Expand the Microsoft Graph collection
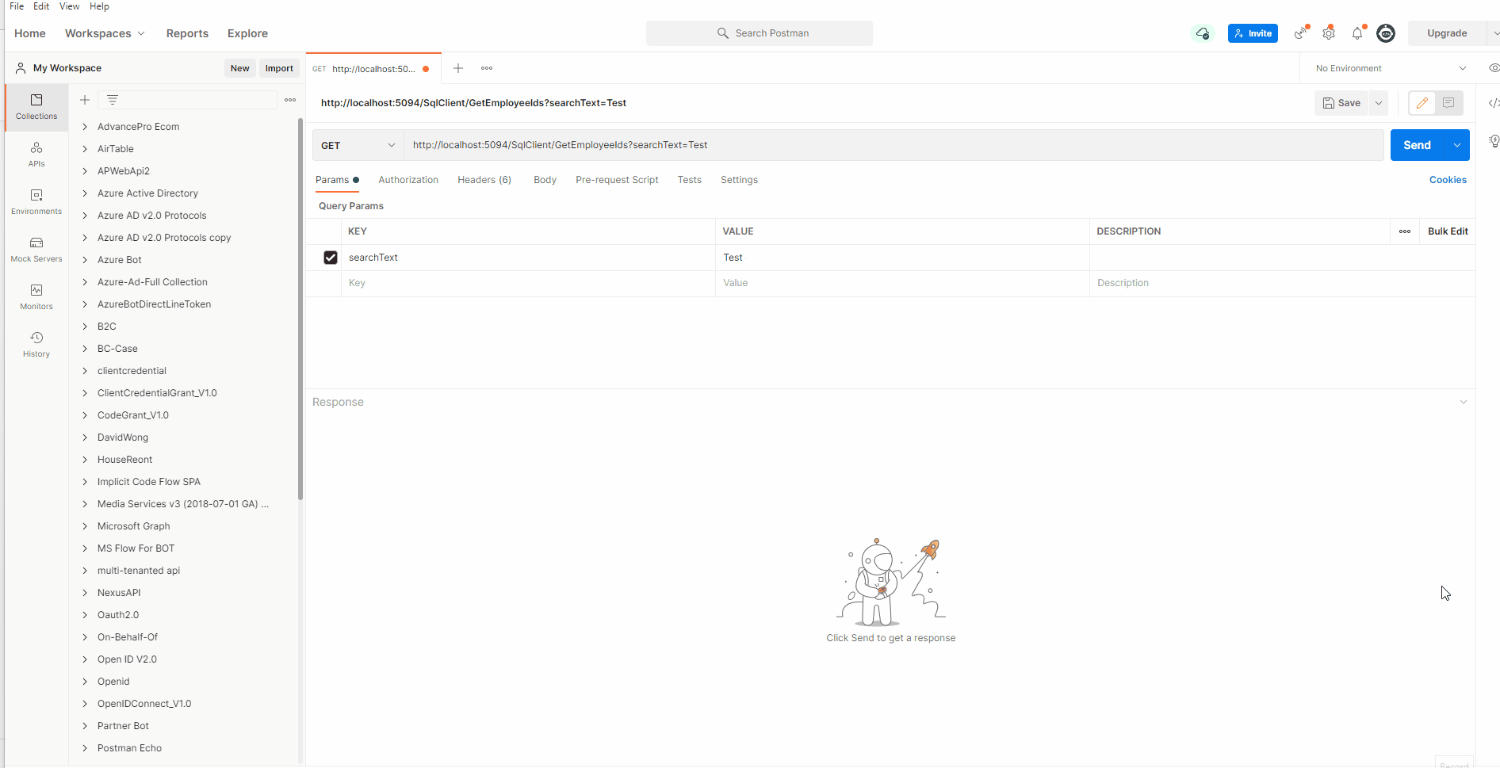This screenshot has width=1500, height=768. 85,526
